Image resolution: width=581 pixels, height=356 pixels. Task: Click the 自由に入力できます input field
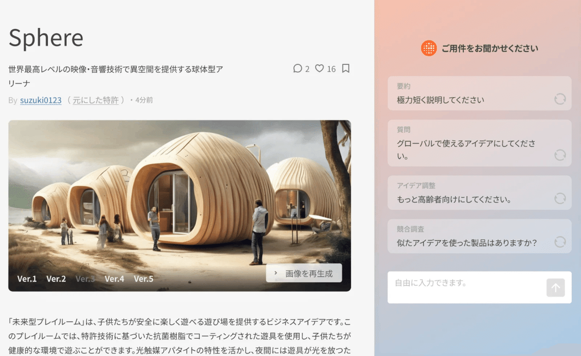click(x=460, y=287)
